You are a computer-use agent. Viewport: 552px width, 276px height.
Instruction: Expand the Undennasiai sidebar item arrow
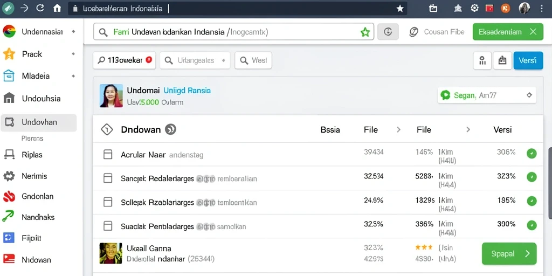point(73,32)
